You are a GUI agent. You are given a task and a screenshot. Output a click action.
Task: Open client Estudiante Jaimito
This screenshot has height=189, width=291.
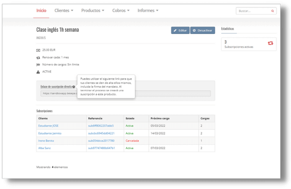[x=50, y=133]
